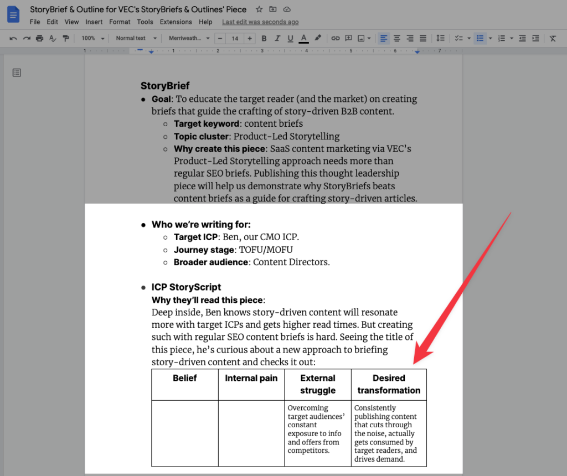Open the Format menu
Image resolution: width=567 pixels, height=476 pixels.
coord(120,22)
